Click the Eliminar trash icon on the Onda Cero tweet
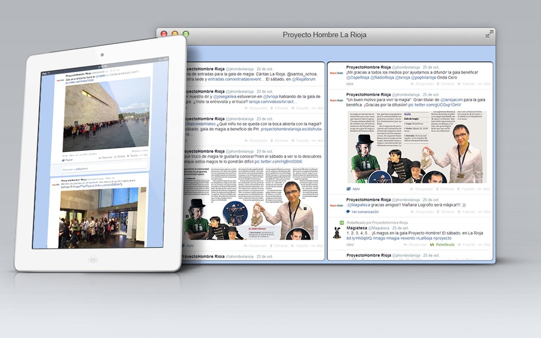Viewport: 541px width, 338px height. 439,83
